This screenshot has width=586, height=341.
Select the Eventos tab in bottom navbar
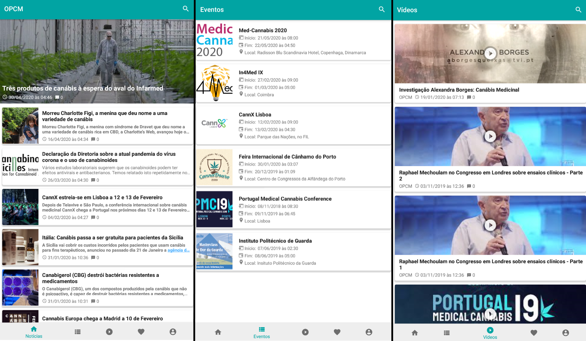tap(262, 333)
